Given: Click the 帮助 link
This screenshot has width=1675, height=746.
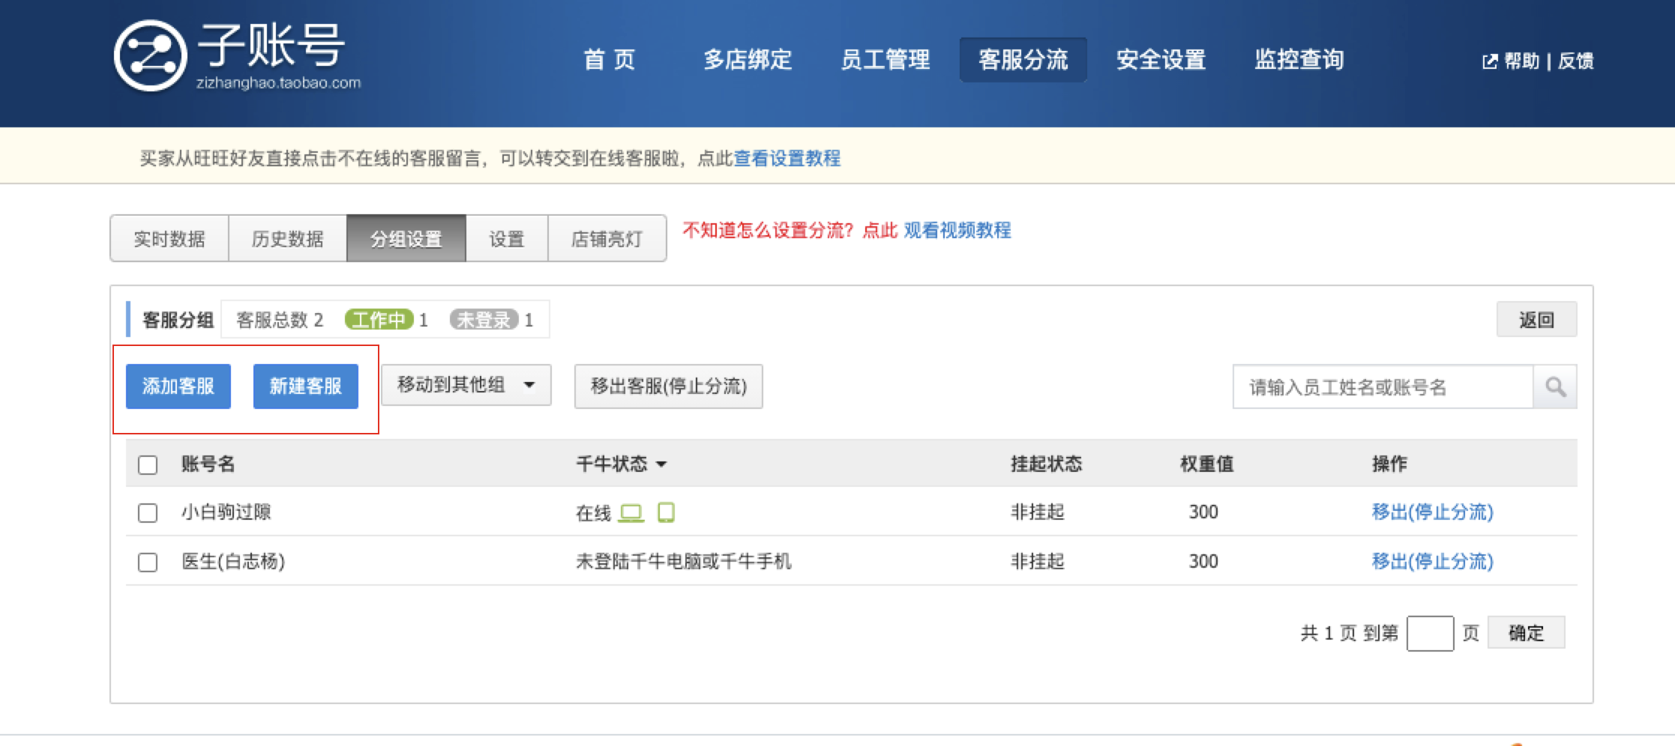Looking at the screenshot, I should coord(1522,61).
